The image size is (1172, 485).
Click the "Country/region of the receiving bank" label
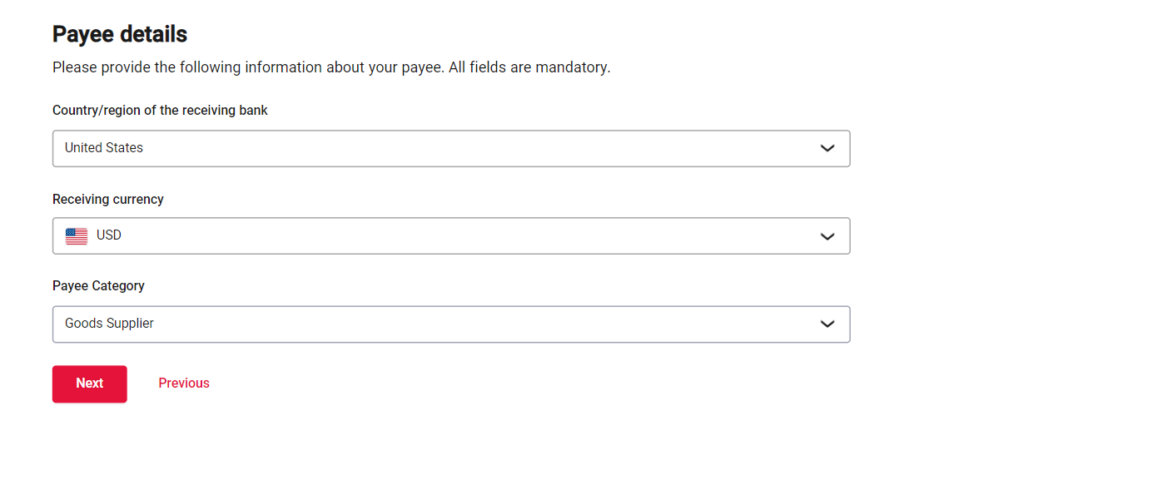pos(160,110)
